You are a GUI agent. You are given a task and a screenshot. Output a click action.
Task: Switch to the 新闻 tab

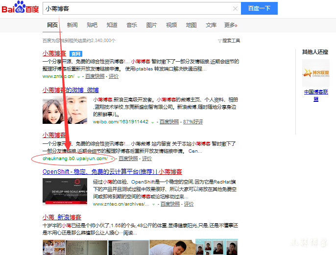pyautogui.click(x=72, y=25)
